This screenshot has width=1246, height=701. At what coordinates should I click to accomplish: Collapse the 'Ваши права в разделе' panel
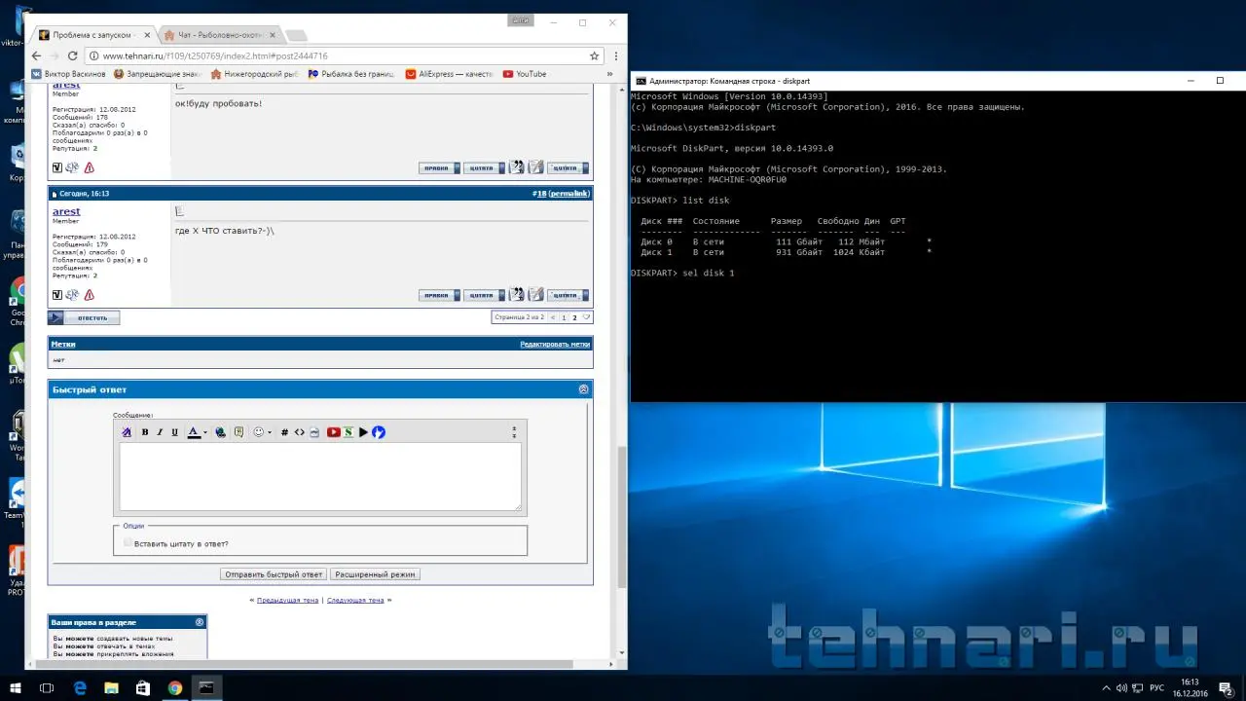(x=200, y=622)
